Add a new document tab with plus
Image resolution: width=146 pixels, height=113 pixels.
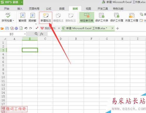[x=117, y=28]
